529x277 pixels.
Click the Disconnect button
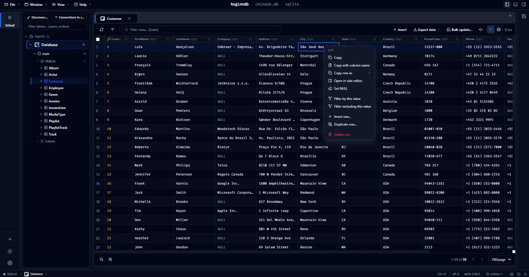[x=38, y=17]
